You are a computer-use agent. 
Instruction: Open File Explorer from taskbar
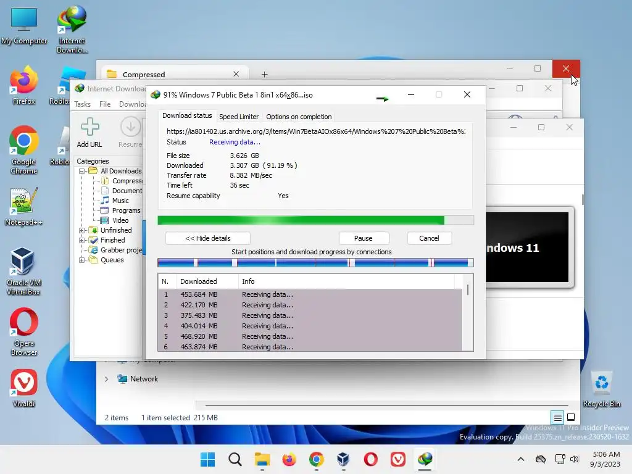click(262, 459)
